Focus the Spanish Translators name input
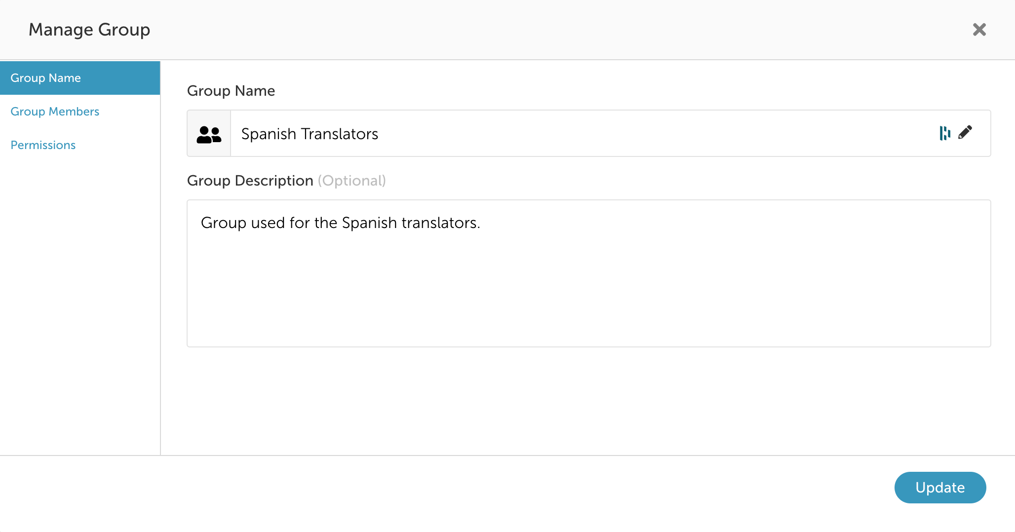Image resolution: width=1015 pixels, height=532 pixels. pos(583,134)
